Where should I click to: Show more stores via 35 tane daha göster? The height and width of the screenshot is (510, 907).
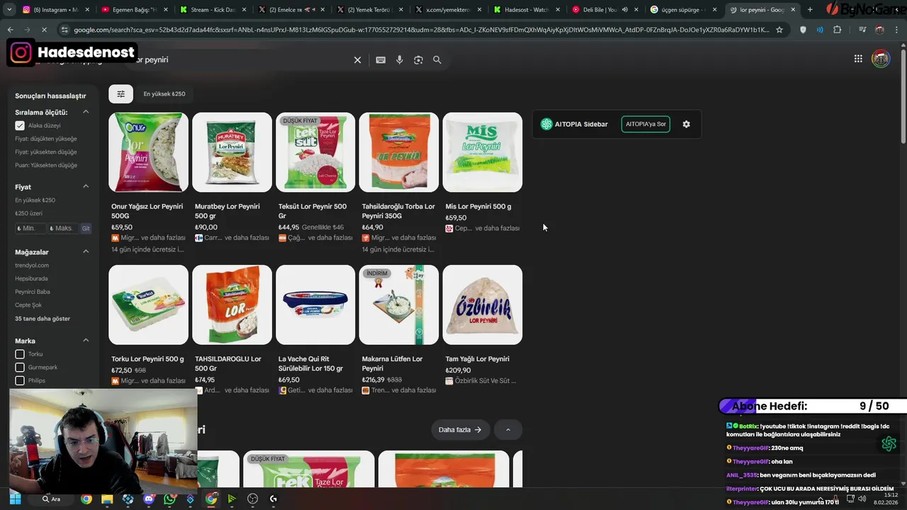pyautogui.click(x=43, y=319)
